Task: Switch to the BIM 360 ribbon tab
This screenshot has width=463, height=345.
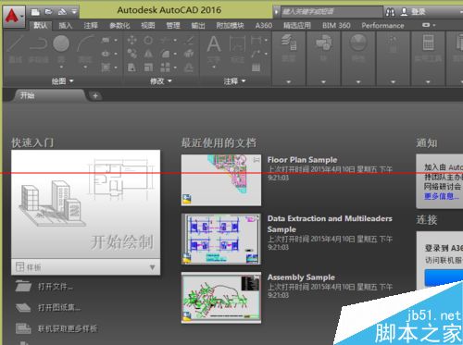Action: click(x=336, y=25)
